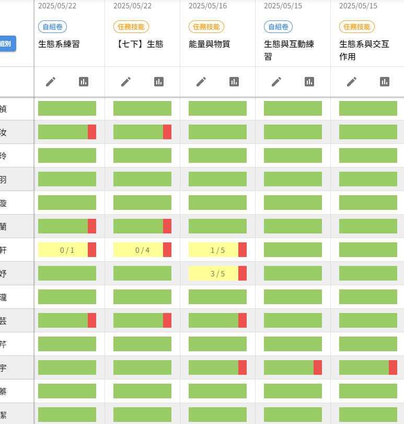Click 任務技能 tag above 【七下】生態
Image resolution: width=404 pixels, height=424 pixels.
click(x=131, y=27)
